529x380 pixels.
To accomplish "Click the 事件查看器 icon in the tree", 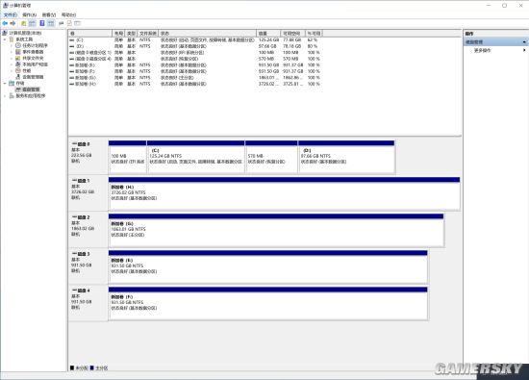I will 18,52.
